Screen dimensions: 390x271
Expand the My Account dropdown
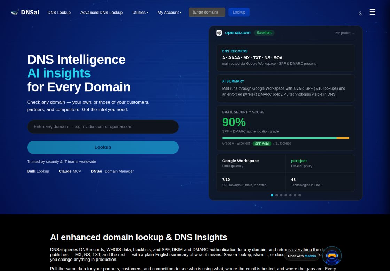coord(169,13)
